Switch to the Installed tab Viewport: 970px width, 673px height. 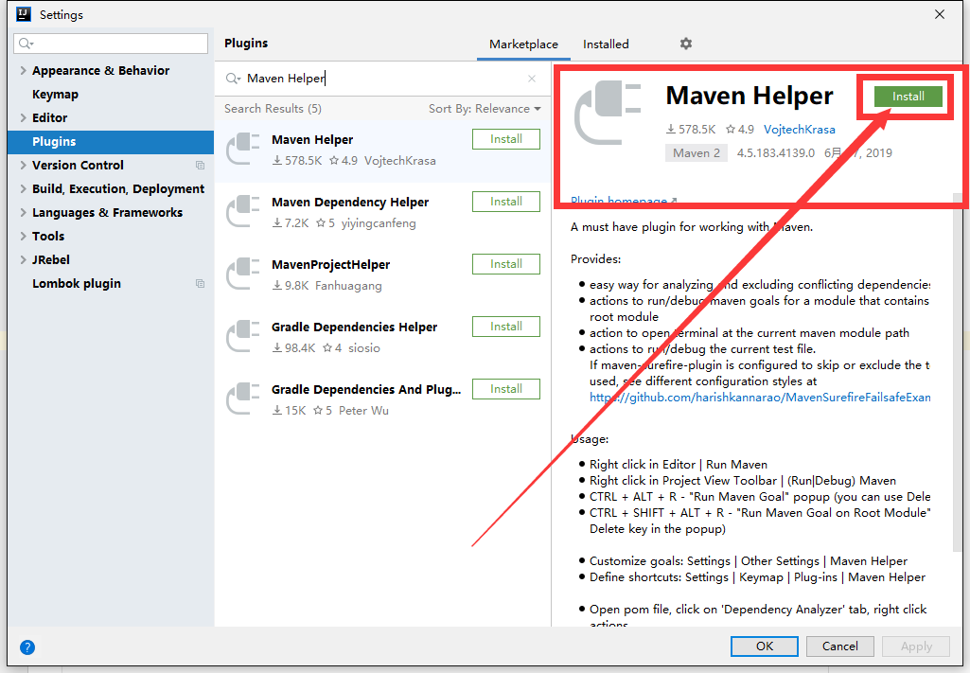pos(606,44)
